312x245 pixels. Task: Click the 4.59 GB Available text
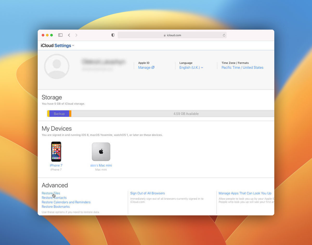(x=186, y=114)
